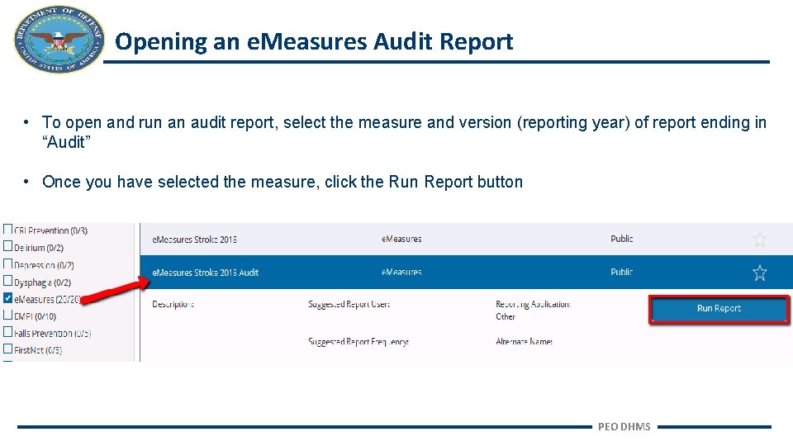Check the EMPI (0/10) checkbox

click(x=7, y=315)
